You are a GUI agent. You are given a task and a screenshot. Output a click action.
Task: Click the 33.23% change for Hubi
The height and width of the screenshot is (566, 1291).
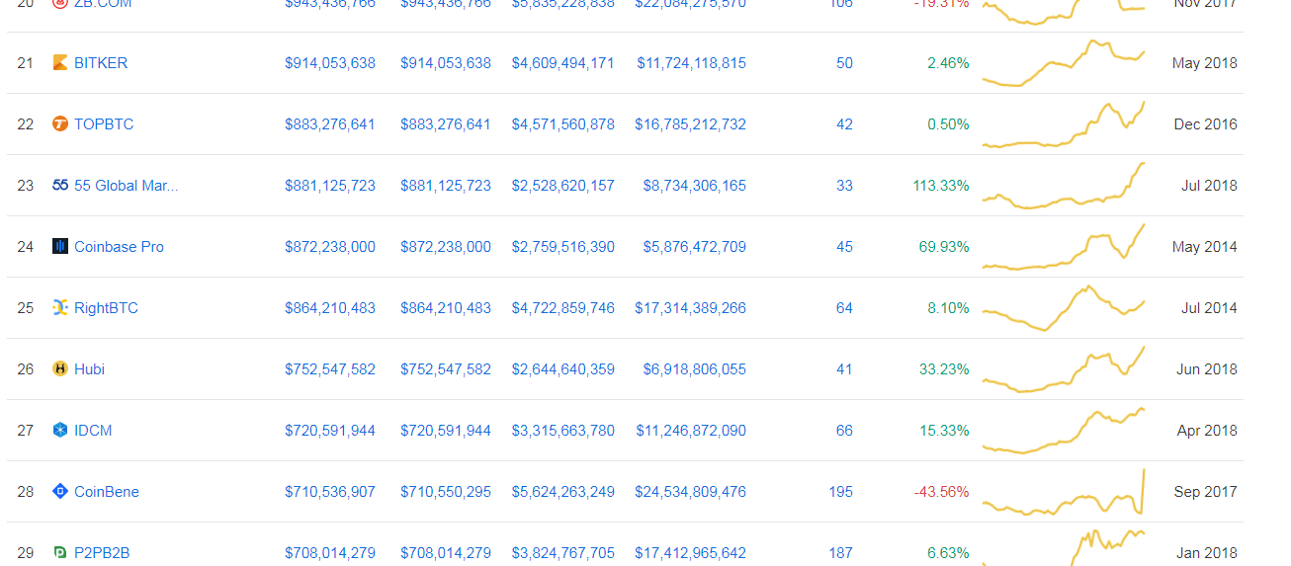coord(944,369)
